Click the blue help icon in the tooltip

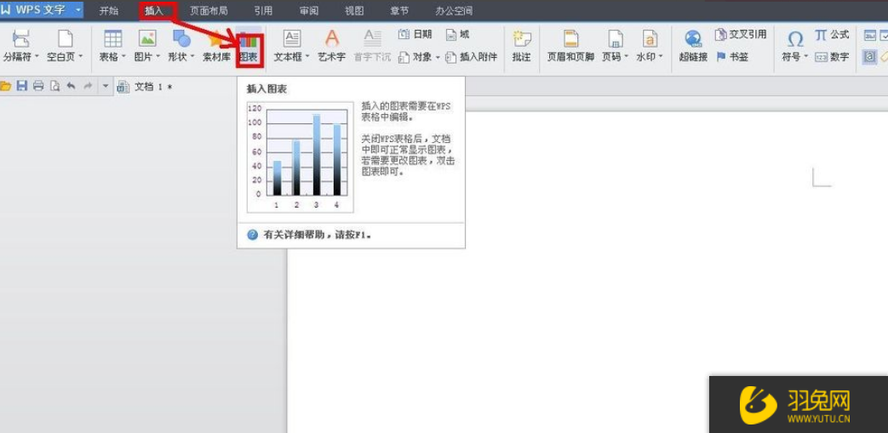click(253, 234)
